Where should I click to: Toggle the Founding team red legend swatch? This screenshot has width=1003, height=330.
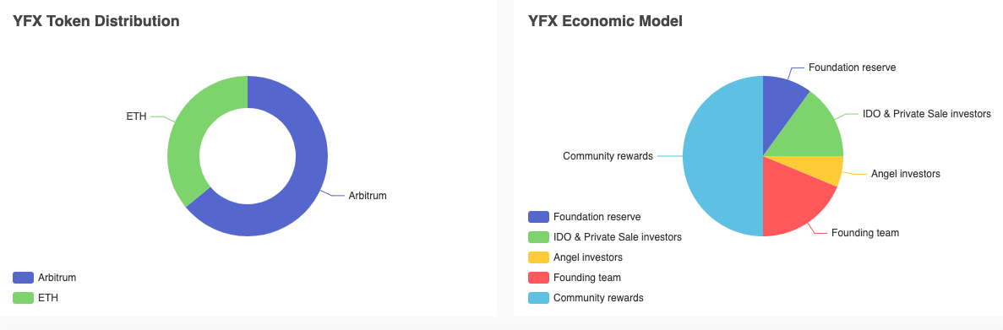pos(538,278)
